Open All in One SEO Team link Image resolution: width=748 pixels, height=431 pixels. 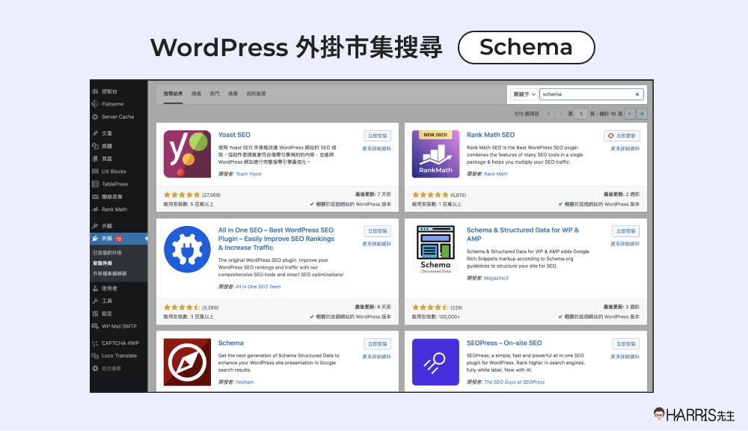click(x=258, y=287)
